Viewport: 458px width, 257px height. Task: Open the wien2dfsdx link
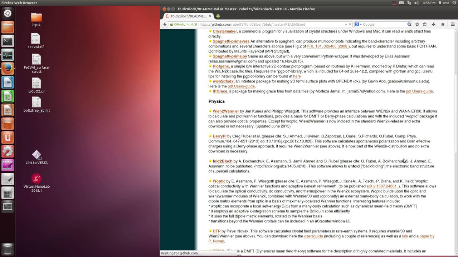pos(223,81)
